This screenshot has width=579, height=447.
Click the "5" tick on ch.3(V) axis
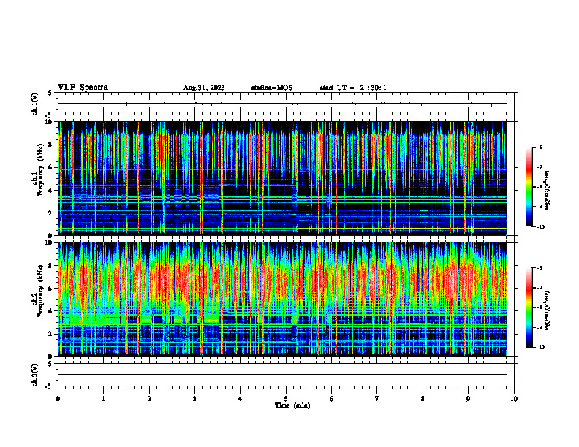(x=50, y=364)
